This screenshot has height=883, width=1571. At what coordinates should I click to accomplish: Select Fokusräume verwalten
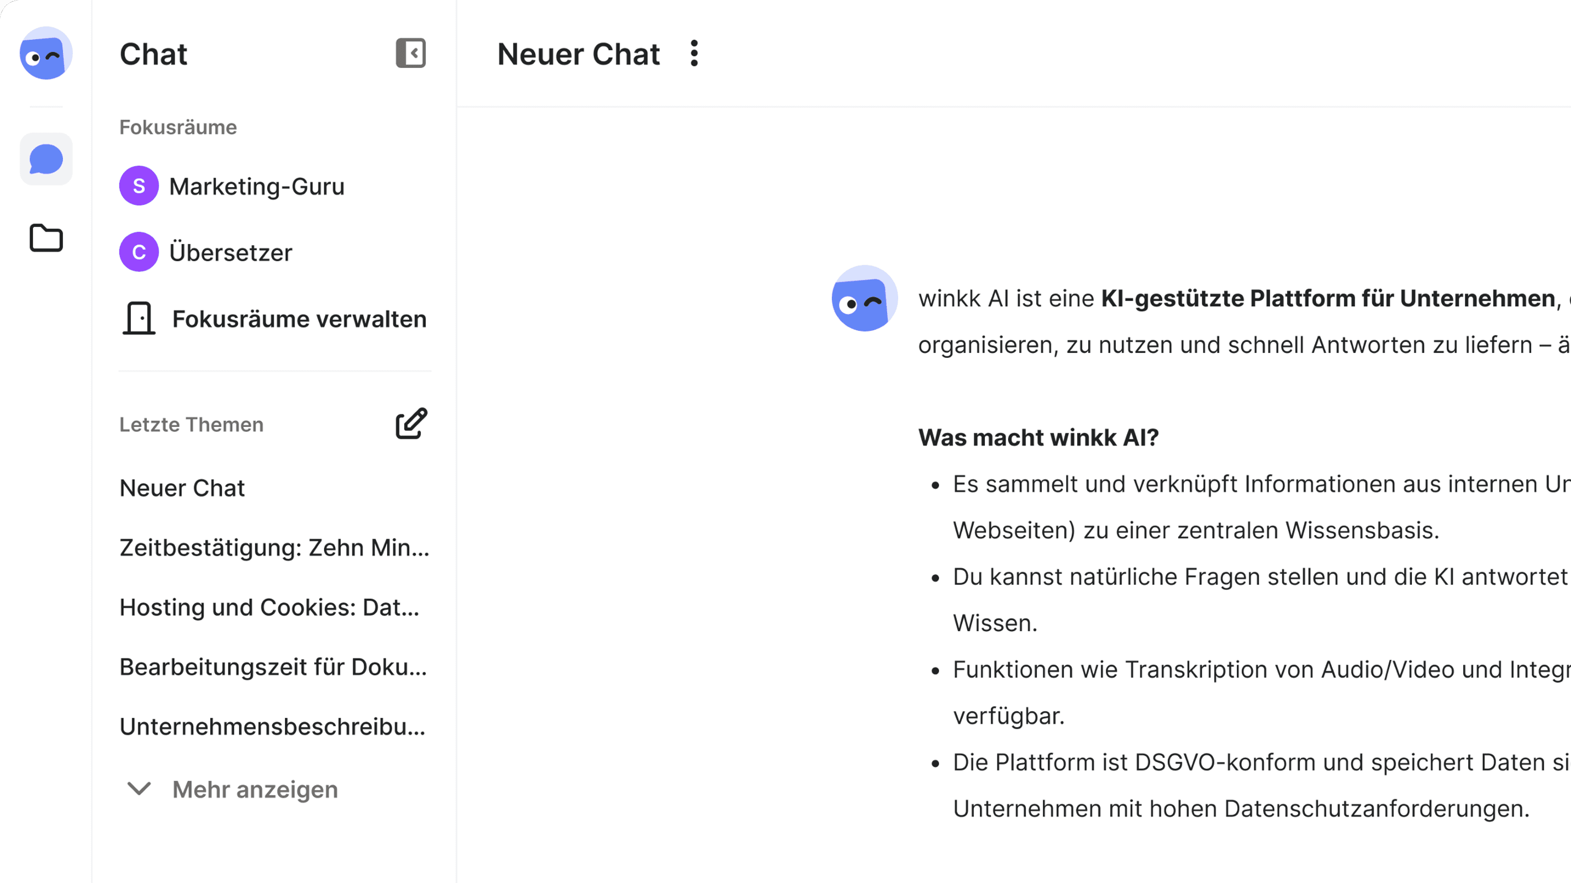point(299,318)
